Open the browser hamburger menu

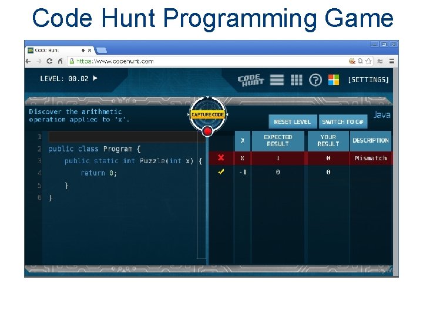[x=392, y=61]
